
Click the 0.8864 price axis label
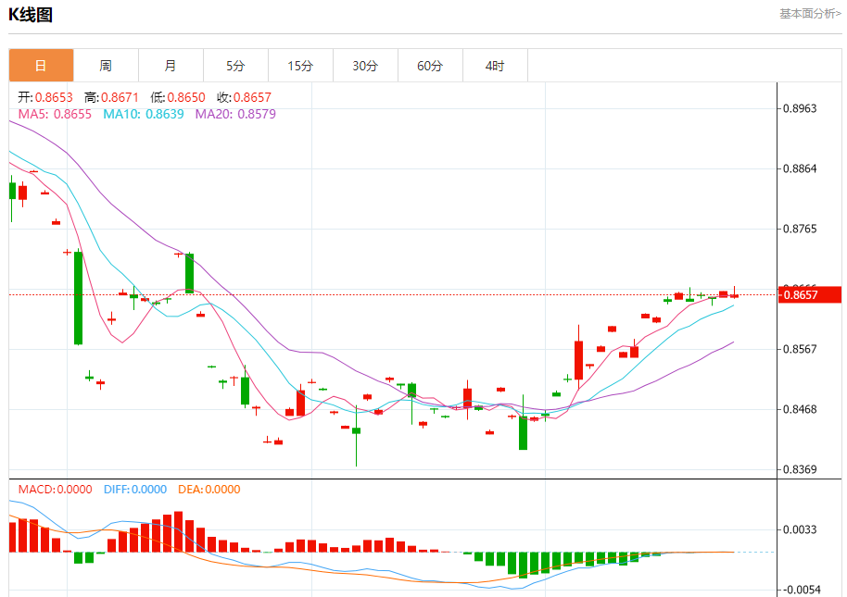[x=800, y=168]
